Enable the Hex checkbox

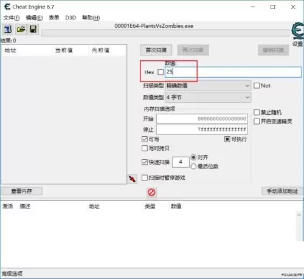click(161, 72)
